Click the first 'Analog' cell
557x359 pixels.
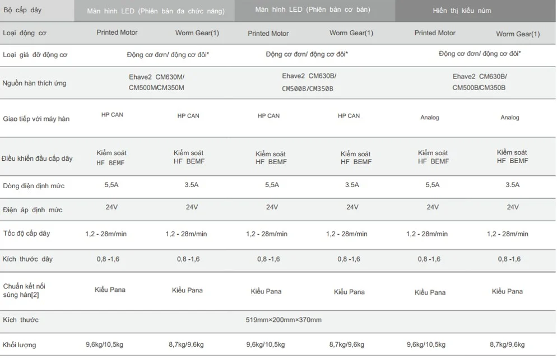[429, 117]
